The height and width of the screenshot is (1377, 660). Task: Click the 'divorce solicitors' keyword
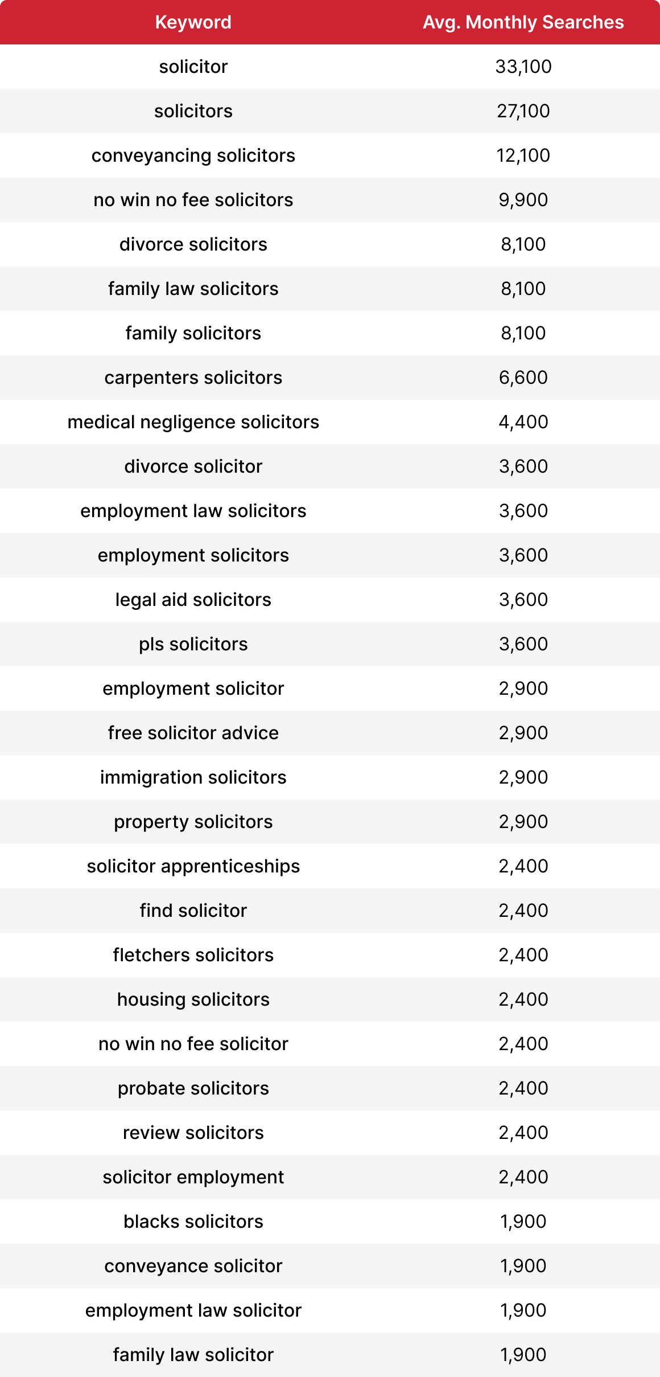click(193, 244)
